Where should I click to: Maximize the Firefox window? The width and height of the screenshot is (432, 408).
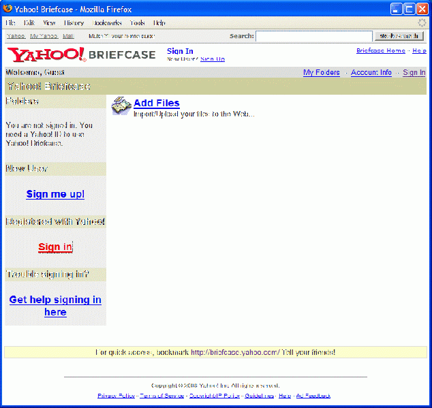[x=410, y=9]
